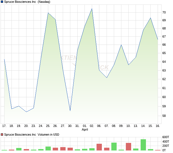Click the '08.' date label

tap(114, 126)
